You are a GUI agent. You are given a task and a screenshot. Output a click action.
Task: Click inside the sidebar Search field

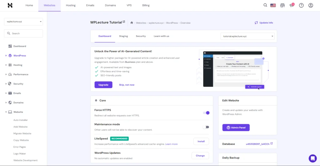pyautogui.click(x=23, y=33)
